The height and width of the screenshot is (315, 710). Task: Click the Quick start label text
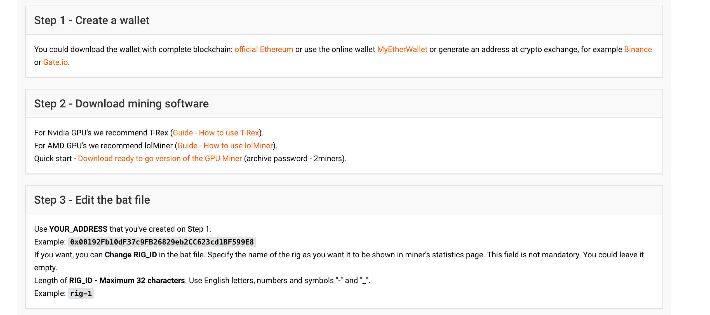[53, 159]
